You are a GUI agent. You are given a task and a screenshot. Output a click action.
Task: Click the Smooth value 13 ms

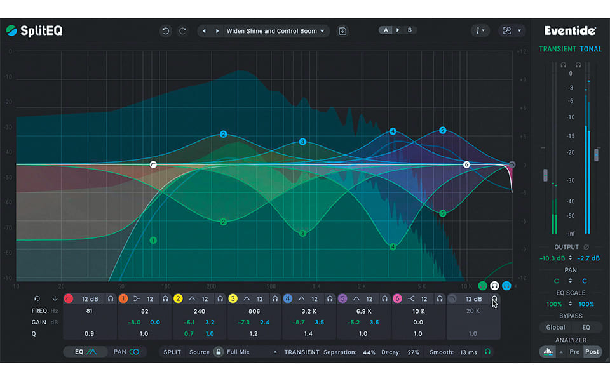click(468, 352)
